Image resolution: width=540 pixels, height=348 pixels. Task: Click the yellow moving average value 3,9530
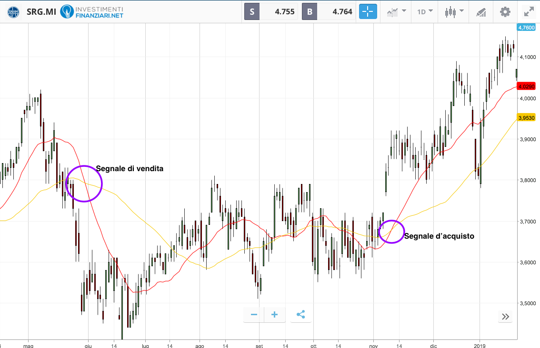526,117
